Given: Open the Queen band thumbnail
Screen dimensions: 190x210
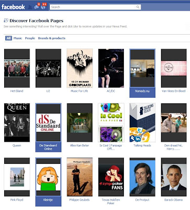Looking at the screenshot, I should click(x=17, y=122).
